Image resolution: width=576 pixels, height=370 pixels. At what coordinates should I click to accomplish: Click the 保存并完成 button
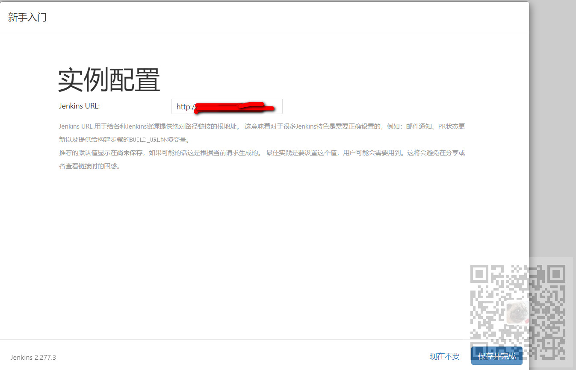497,356
